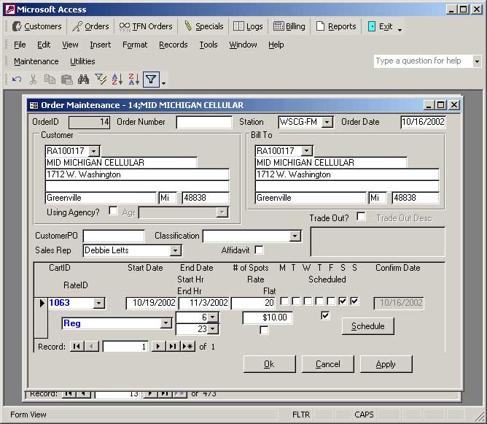The width and height of the screenshot is (487, 424).
Task: Open the Customers toolbar button
Action: point(37,26)
